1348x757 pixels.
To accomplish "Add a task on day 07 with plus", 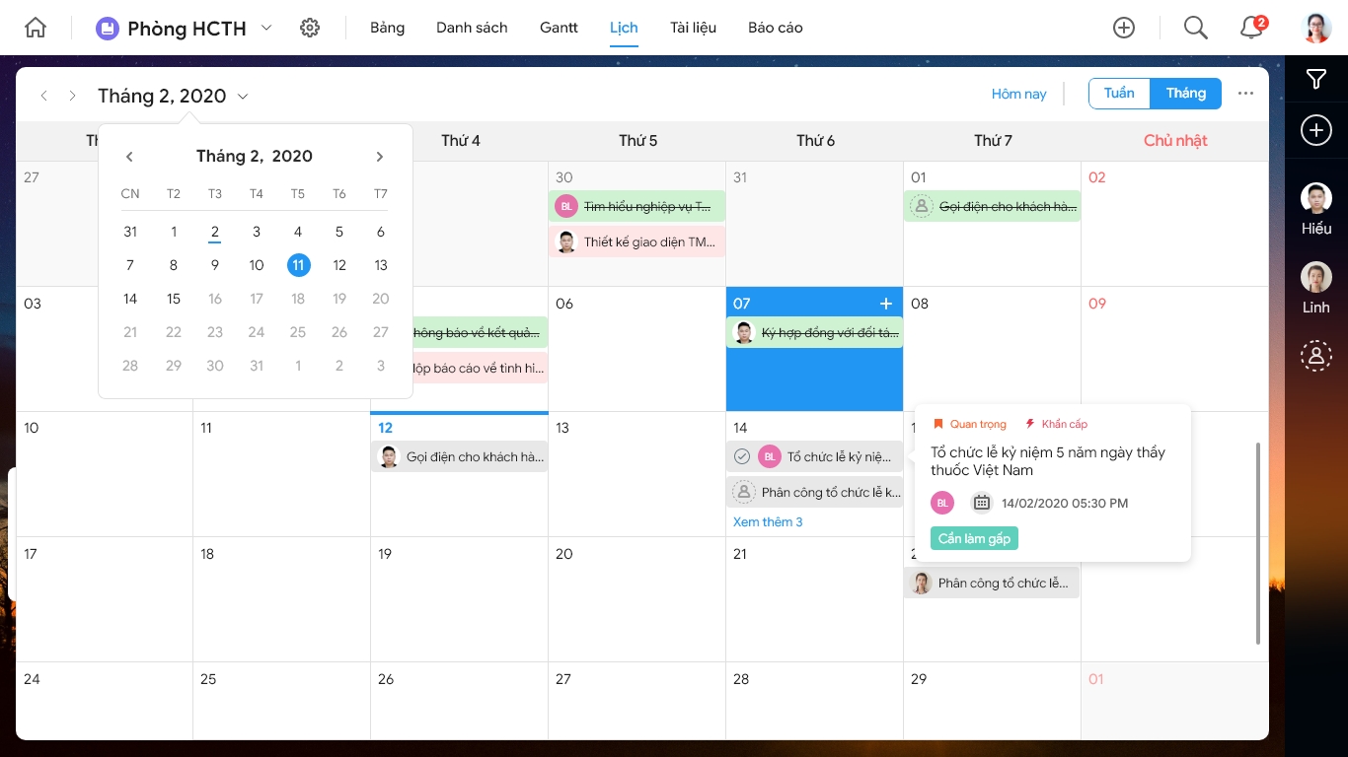I will pyautogui.click(x=886, y=304).
